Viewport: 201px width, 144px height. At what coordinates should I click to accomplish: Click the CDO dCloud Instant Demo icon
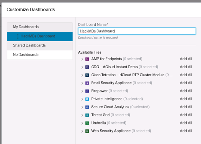coord(87,67)
